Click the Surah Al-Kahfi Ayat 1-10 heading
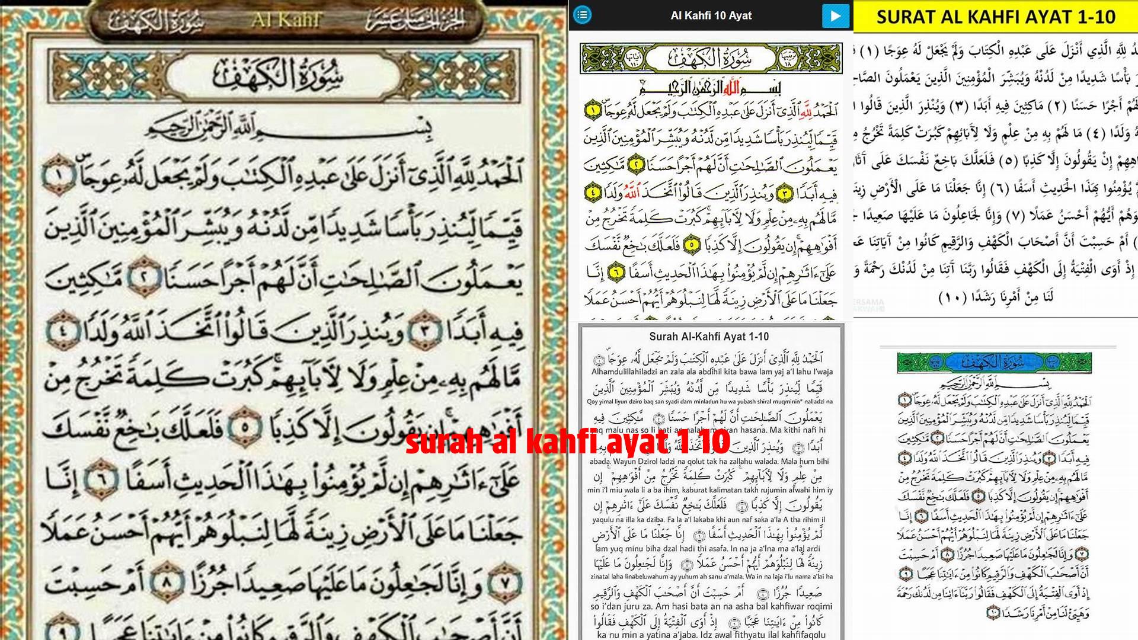 (709, 337)
